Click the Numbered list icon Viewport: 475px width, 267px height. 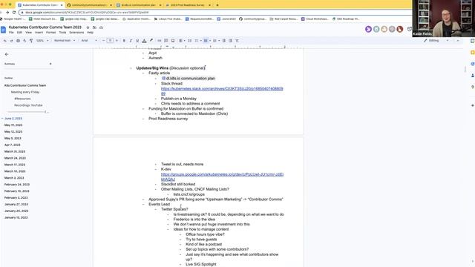coord(214,41)
